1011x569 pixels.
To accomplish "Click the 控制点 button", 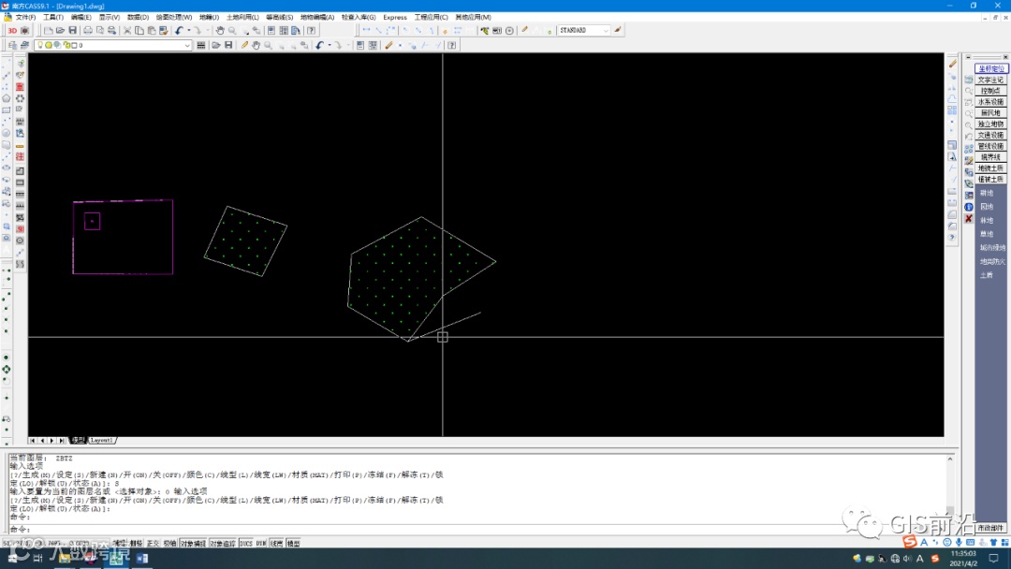I will click(990, 91).
